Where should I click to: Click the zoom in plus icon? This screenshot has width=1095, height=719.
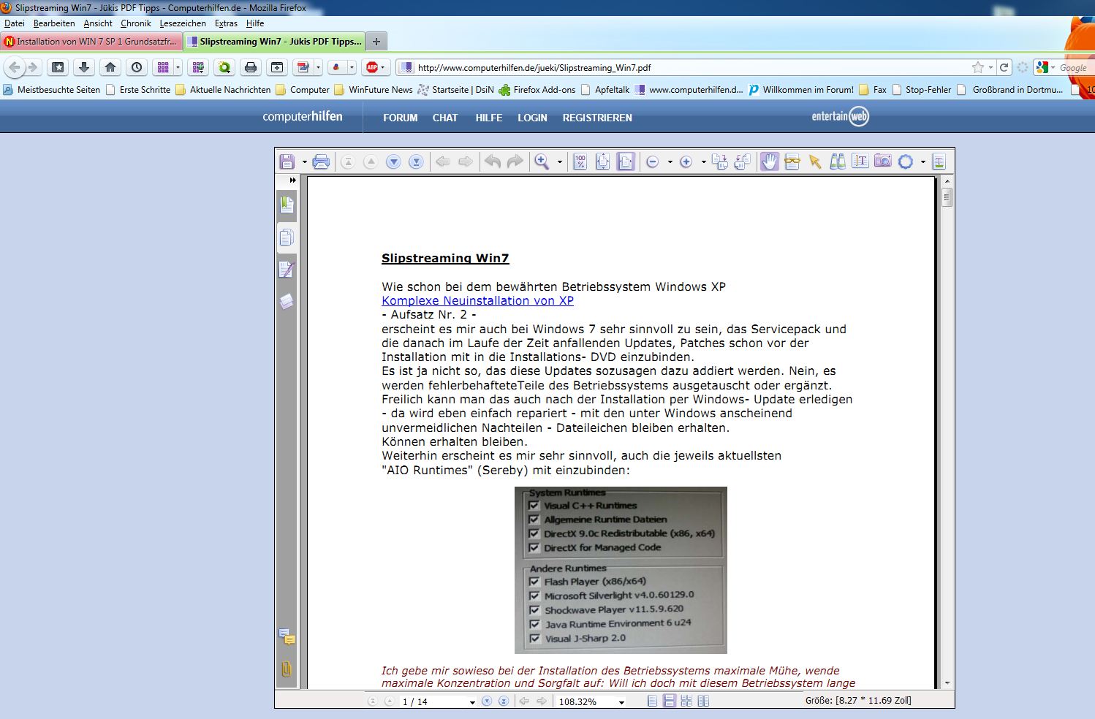(x=686, y=161)
